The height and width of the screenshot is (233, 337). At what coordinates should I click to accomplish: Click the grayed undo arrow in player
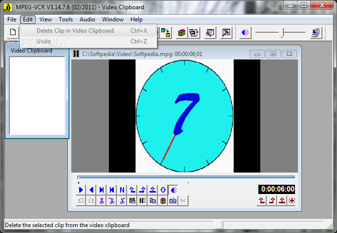click(81, 201)
